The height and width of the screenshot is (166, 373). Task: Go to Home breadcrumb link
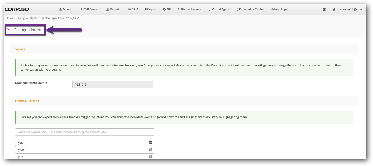(x=10, y=18)
